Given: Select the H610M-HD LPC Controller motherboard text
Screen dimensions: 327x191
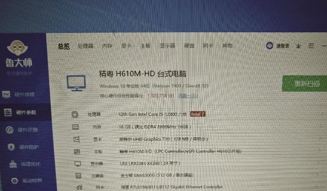Looking at the screenshot, I should click(x=181, y=151).
